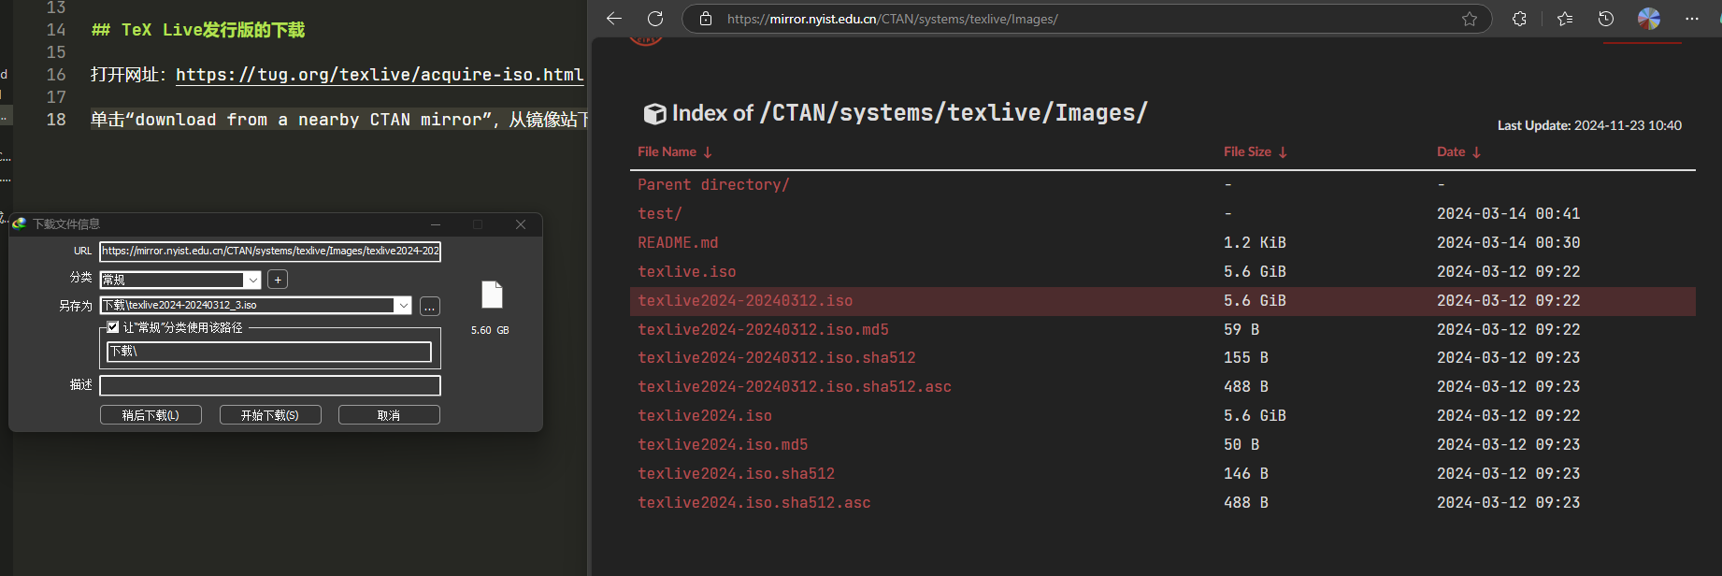The width and height of the screenshot is (1722, 576).
Task: Click the 描述 description input field
Action: click(270, 385)
